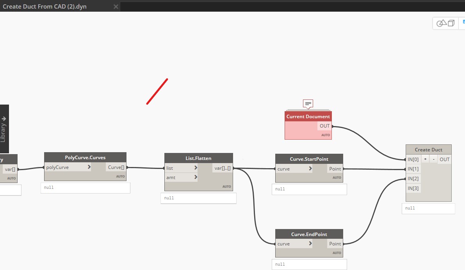This screenshot has height=270, width=465.
Task: Click null preview under Curve.EndPoint
Action: tap(309, 265)
